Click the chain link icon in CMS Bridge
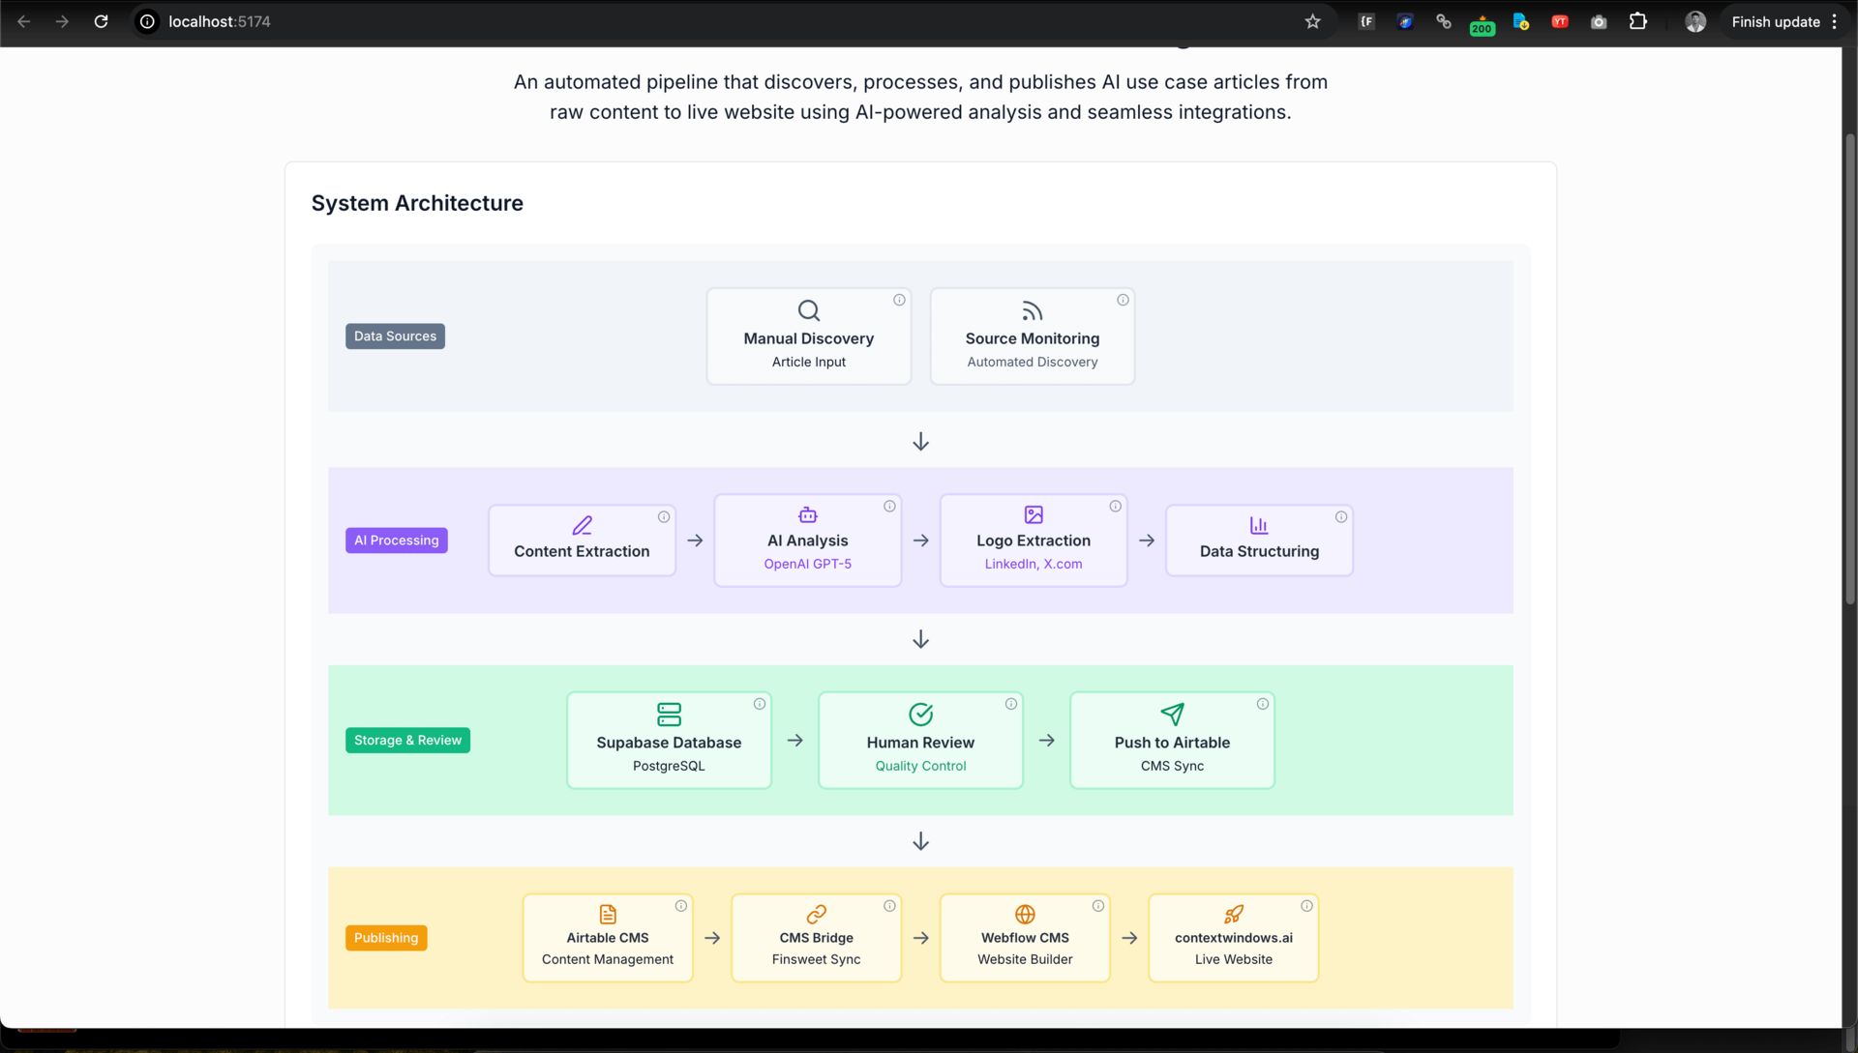Image resolution: width=1858 pixels, height=1053 pixels. click(x=817, y=915)
